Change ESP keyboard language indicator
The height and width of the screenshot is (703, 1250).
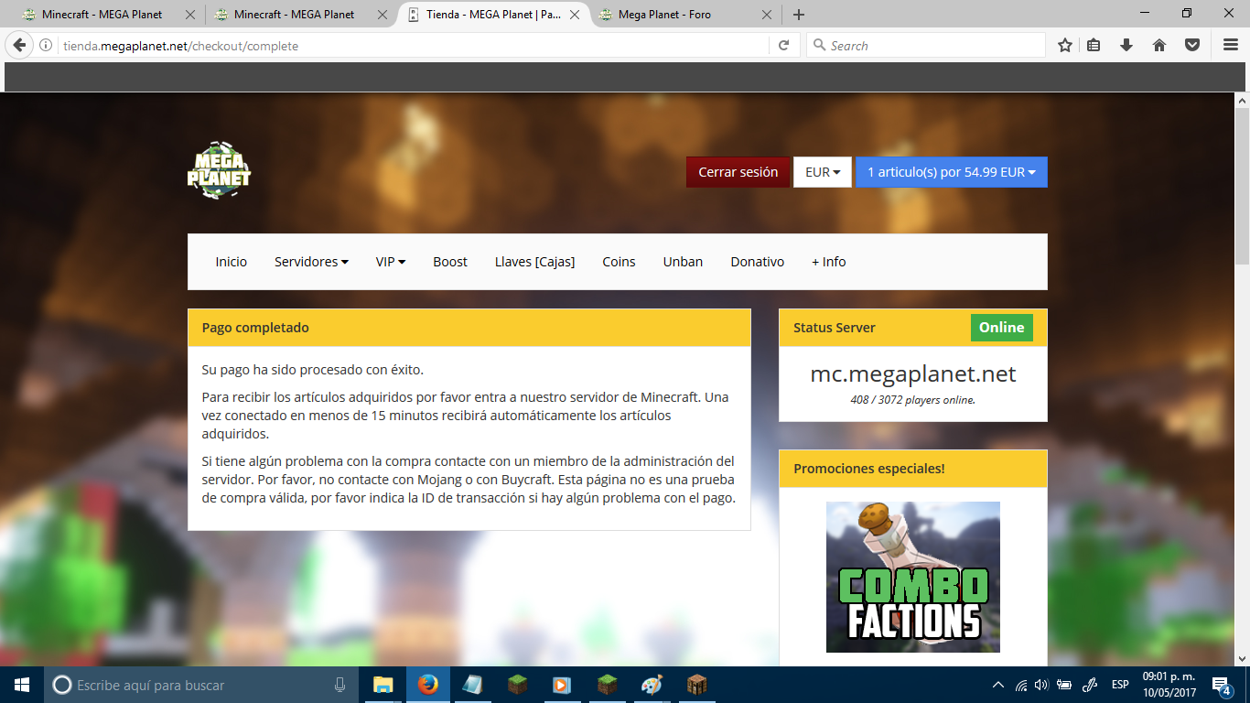click(1120, 685)
